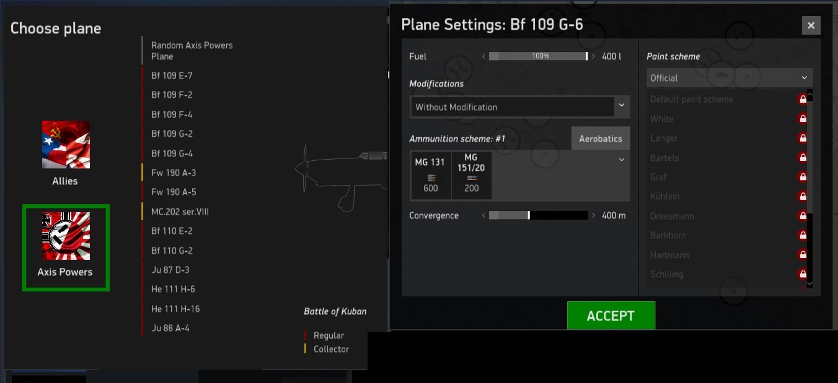Click the MG 151/20 ammunition icon
Screen dimensions: 838x383
click(x=472, y=176)
